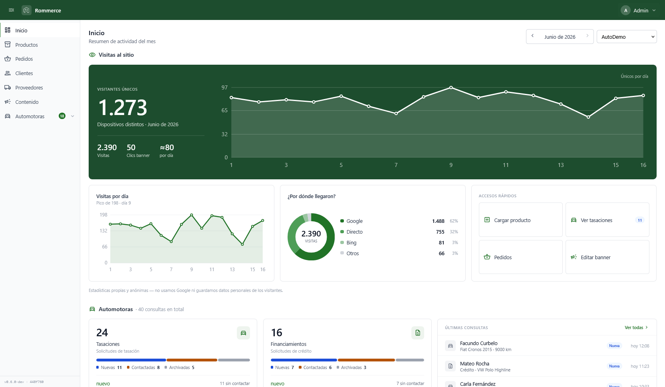
Task: Open Facundo Curbelo consultation row
Action: [x=547, y=346]
